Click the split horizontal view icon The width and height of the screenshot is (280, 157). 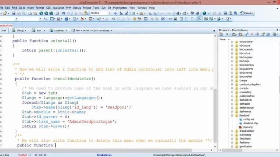tap(225, 13)
